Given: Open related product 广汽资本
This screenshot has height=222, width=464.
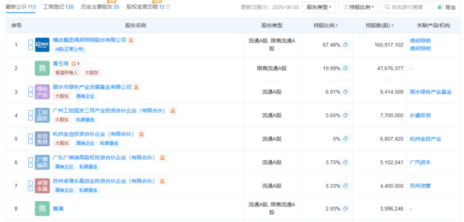Looking at the screenshot, I should click(x=420, y=162).
